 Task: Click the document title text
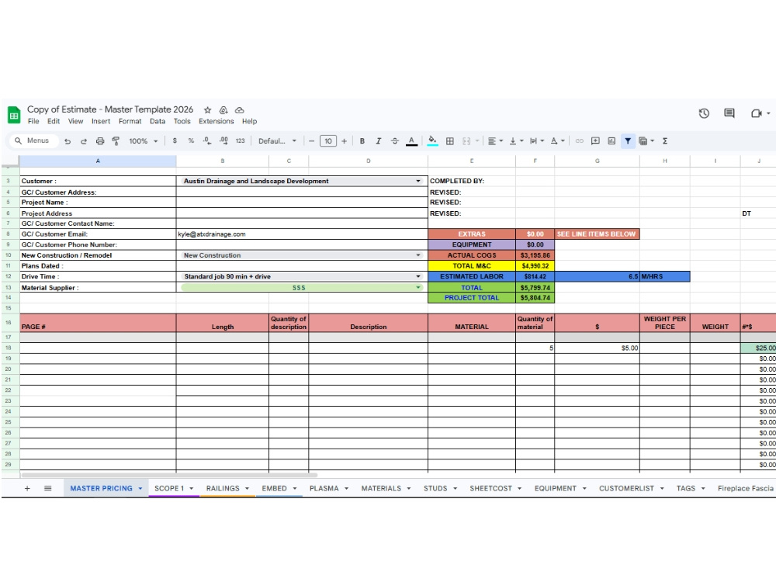click(x=110, y=109)
